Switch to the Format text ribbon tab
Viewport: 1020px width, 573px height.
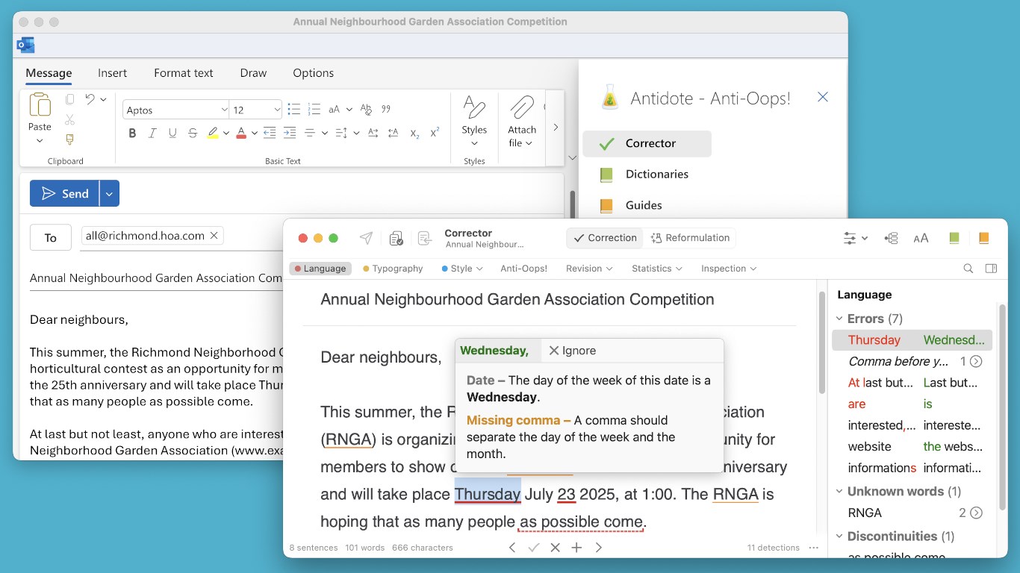184,73
